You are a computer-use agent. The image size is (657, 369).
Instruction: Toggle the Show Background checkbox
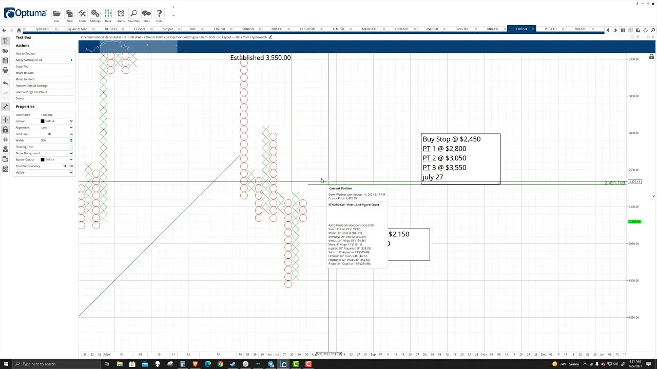[x=71, y=153]
